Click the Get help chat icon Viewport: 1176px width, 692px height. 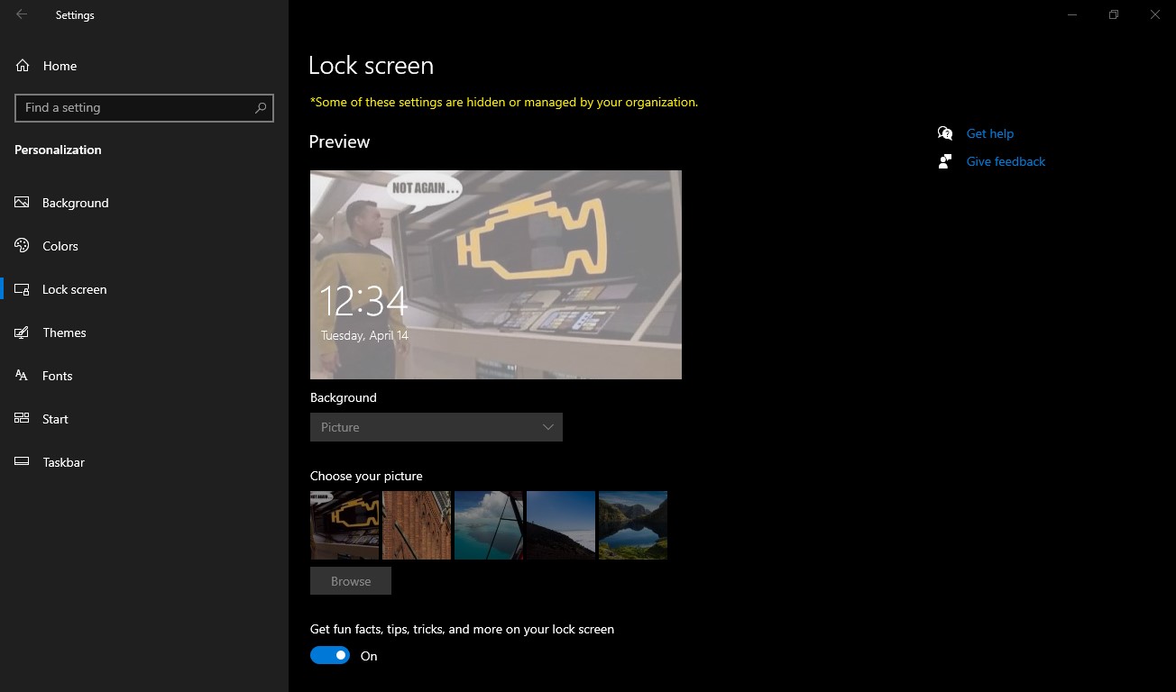point(945,133)
